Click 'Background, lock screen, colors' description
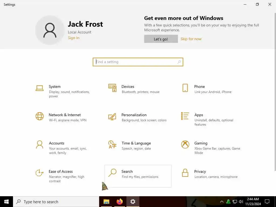276x207 pixels. click(144, 120)
